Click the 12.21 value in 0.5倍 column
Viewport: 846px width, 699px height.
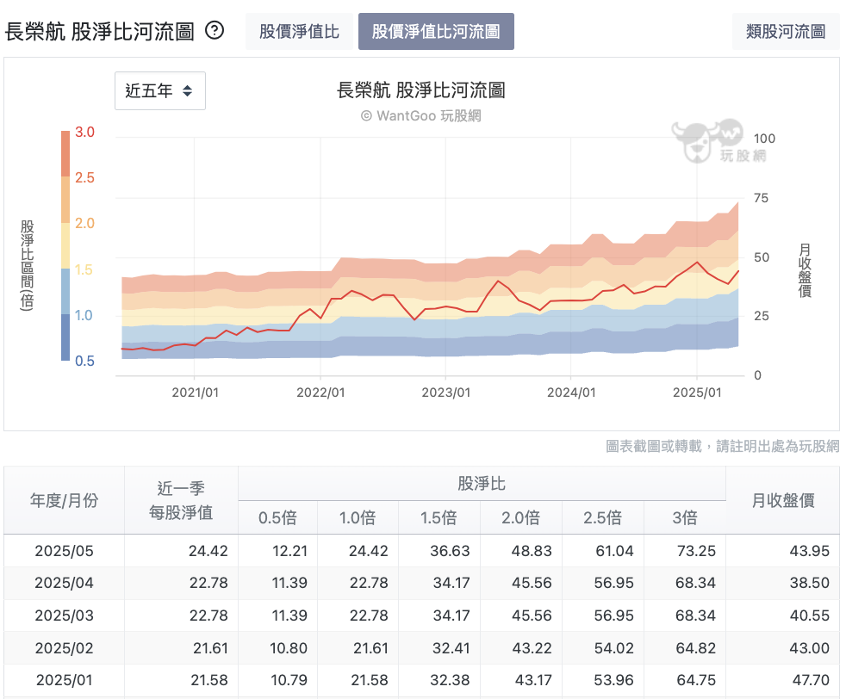pos(289,551)
